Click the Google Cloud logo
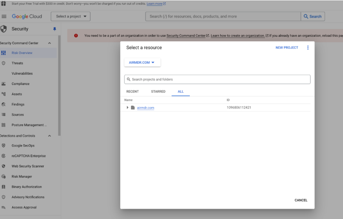 (27, 16)
